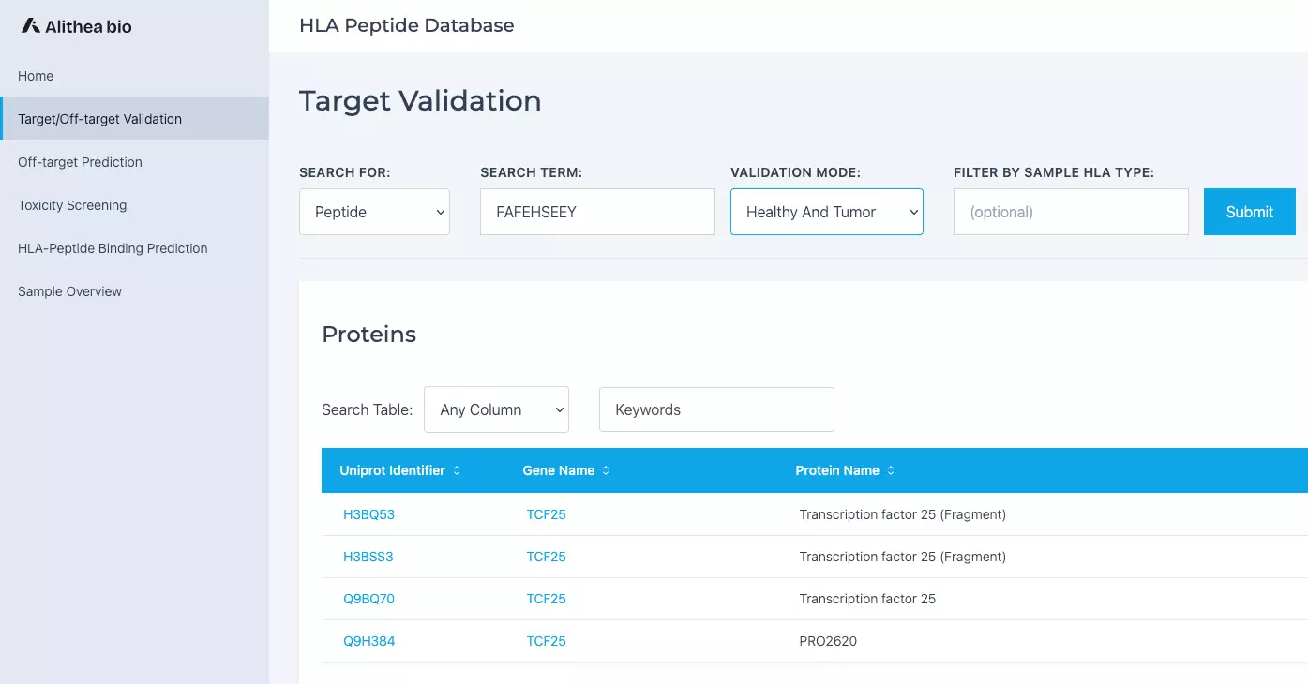This screenshot has height=684, width=1308.
Task: Open Uniprot entry H3BQ53
Action: 369,514
